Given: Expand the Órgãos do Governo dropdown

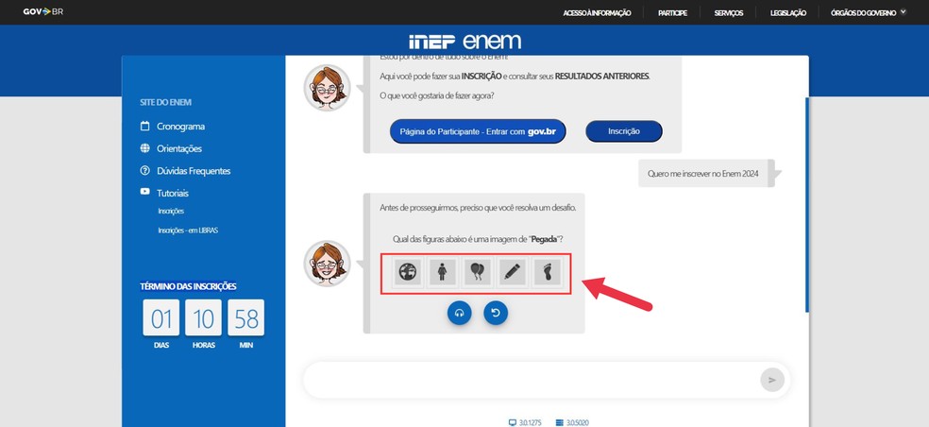Looking at the screenshot, I should (868, 12).
